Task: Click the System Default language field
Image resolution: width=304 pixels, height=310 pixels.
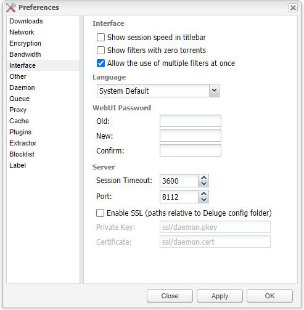Action: (x=153, y=91)
